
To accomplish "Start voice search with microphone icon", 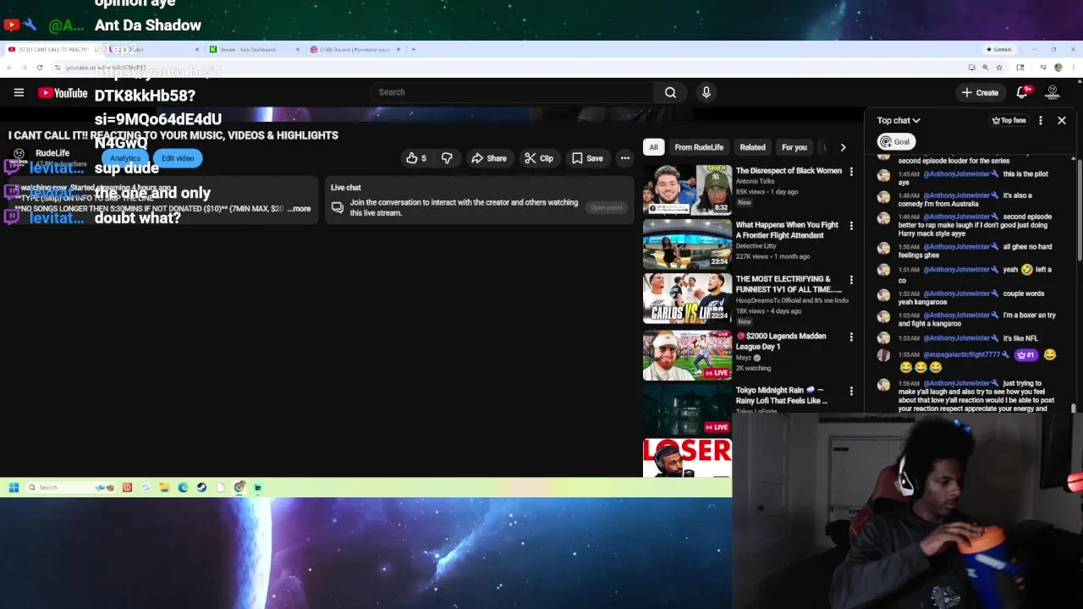I will coord(706,92).
